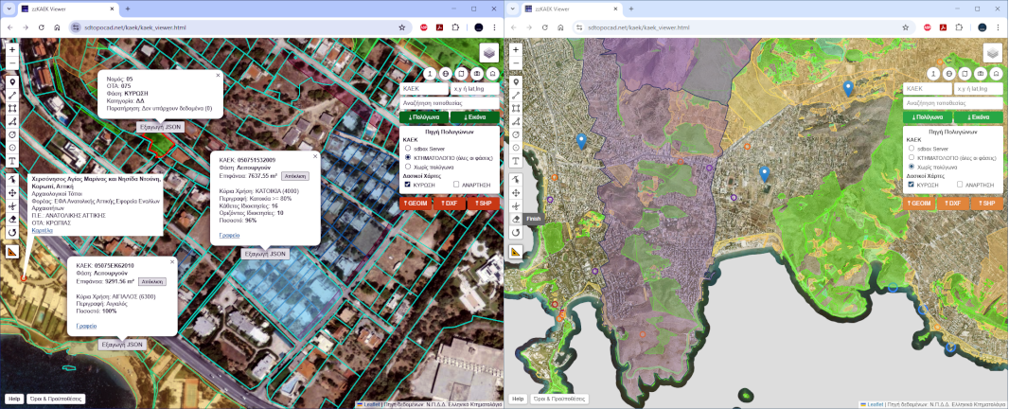The image size is (1009, 409).
Task: Select the draw marker tool in left toolbar
Action: click(x=12, y=82)
